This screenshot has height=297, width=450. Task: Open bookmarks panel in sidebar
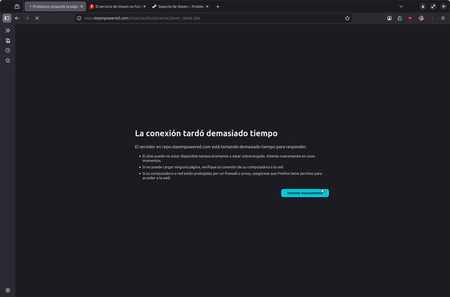(8, 61)
